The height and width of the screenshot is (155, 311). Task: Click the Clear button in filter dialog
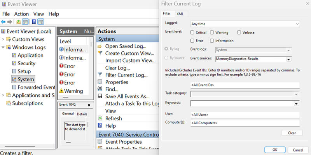tap(292, 133)
